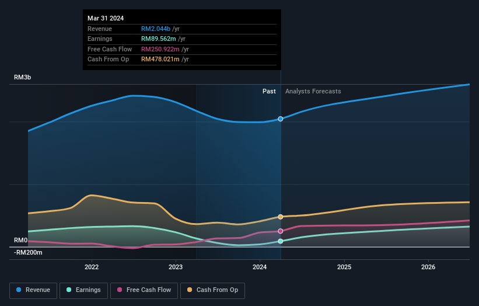This screenshot has height=306, width=479.
Task: Click the Past label
Action: [x=269, y=92]
